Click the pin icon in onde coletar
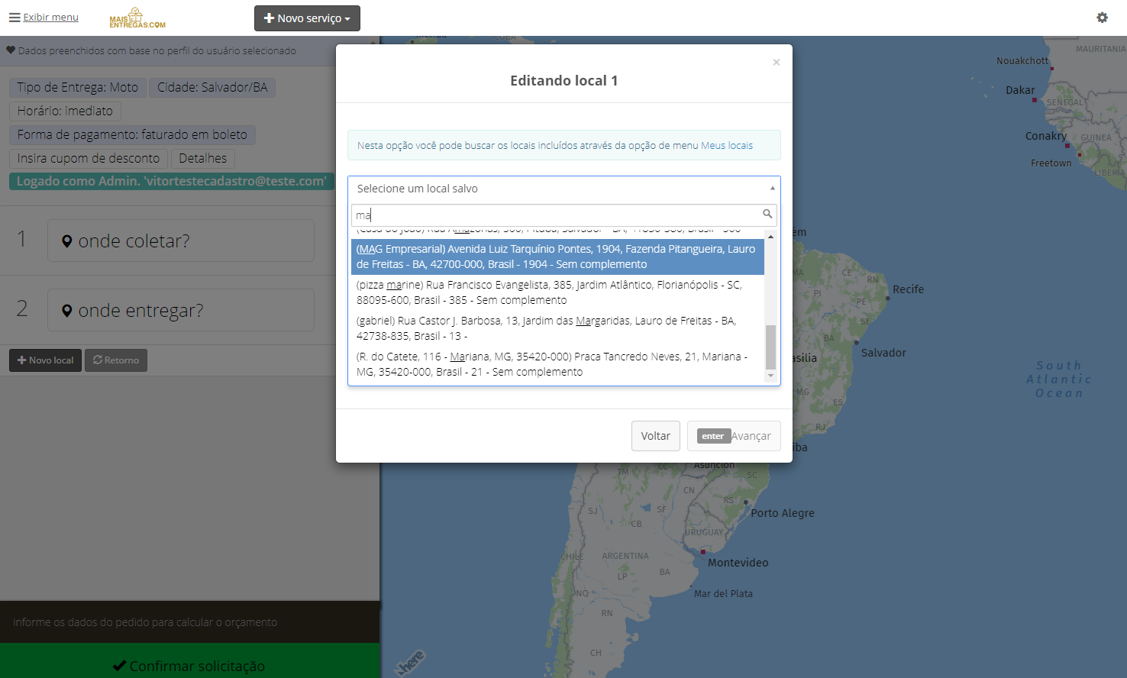Image resolution: width=1127 pixels, height=678 pixels. pyautogui.click(x=67, y=241)
